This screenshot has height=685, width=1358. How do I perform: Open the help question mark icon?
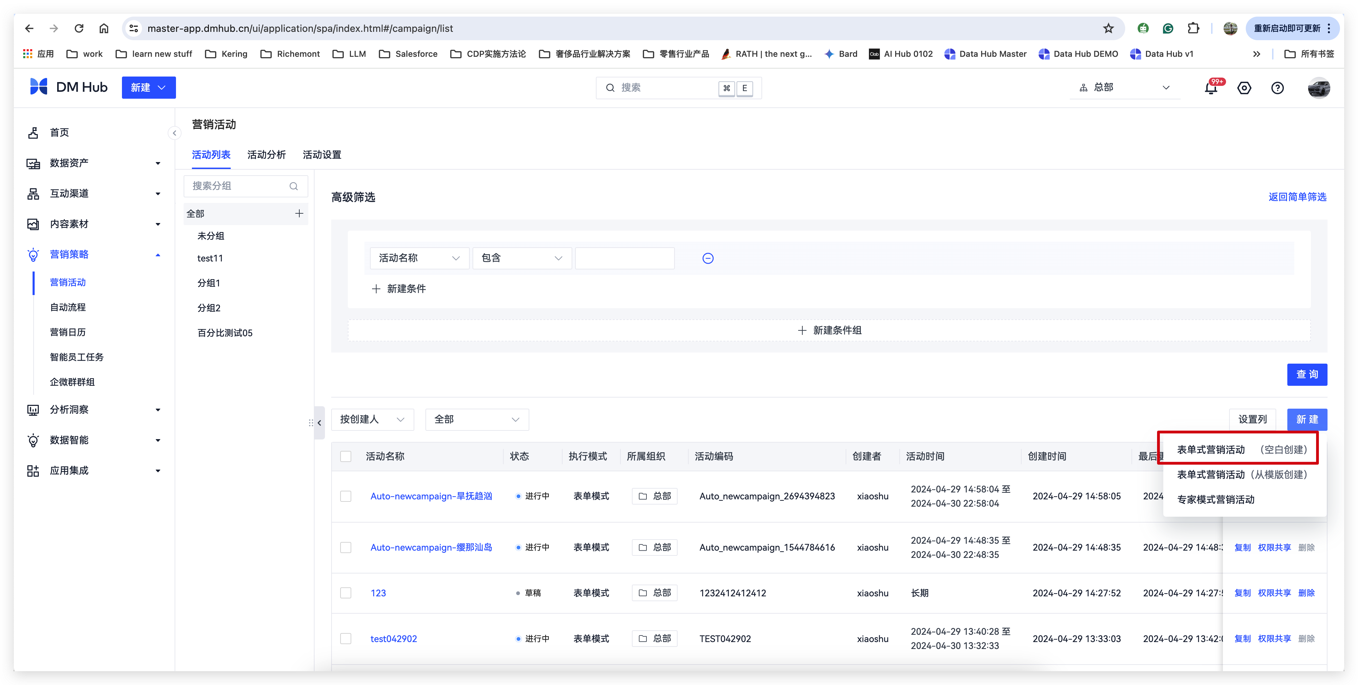tap(1277, 88)
